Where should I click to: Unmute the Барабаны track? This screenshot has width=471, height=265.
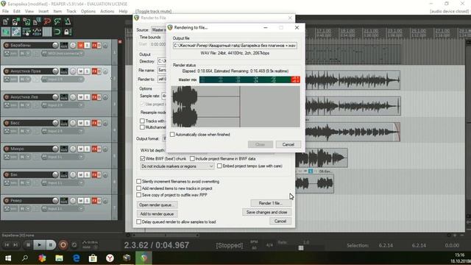(80, 46)
